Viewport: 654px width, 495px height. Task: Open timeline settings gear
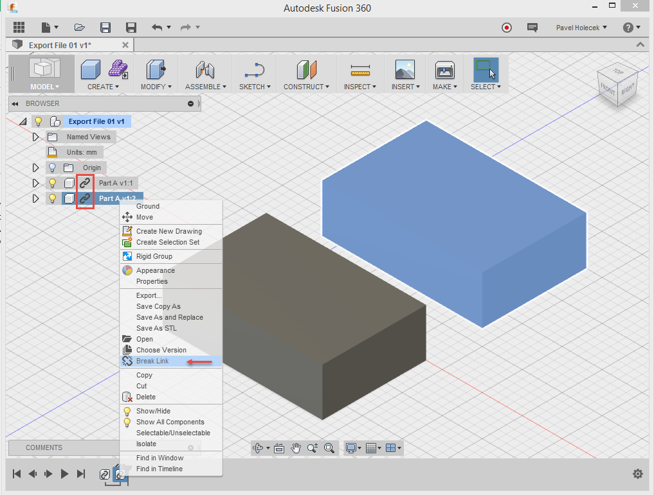coord(638,473)
